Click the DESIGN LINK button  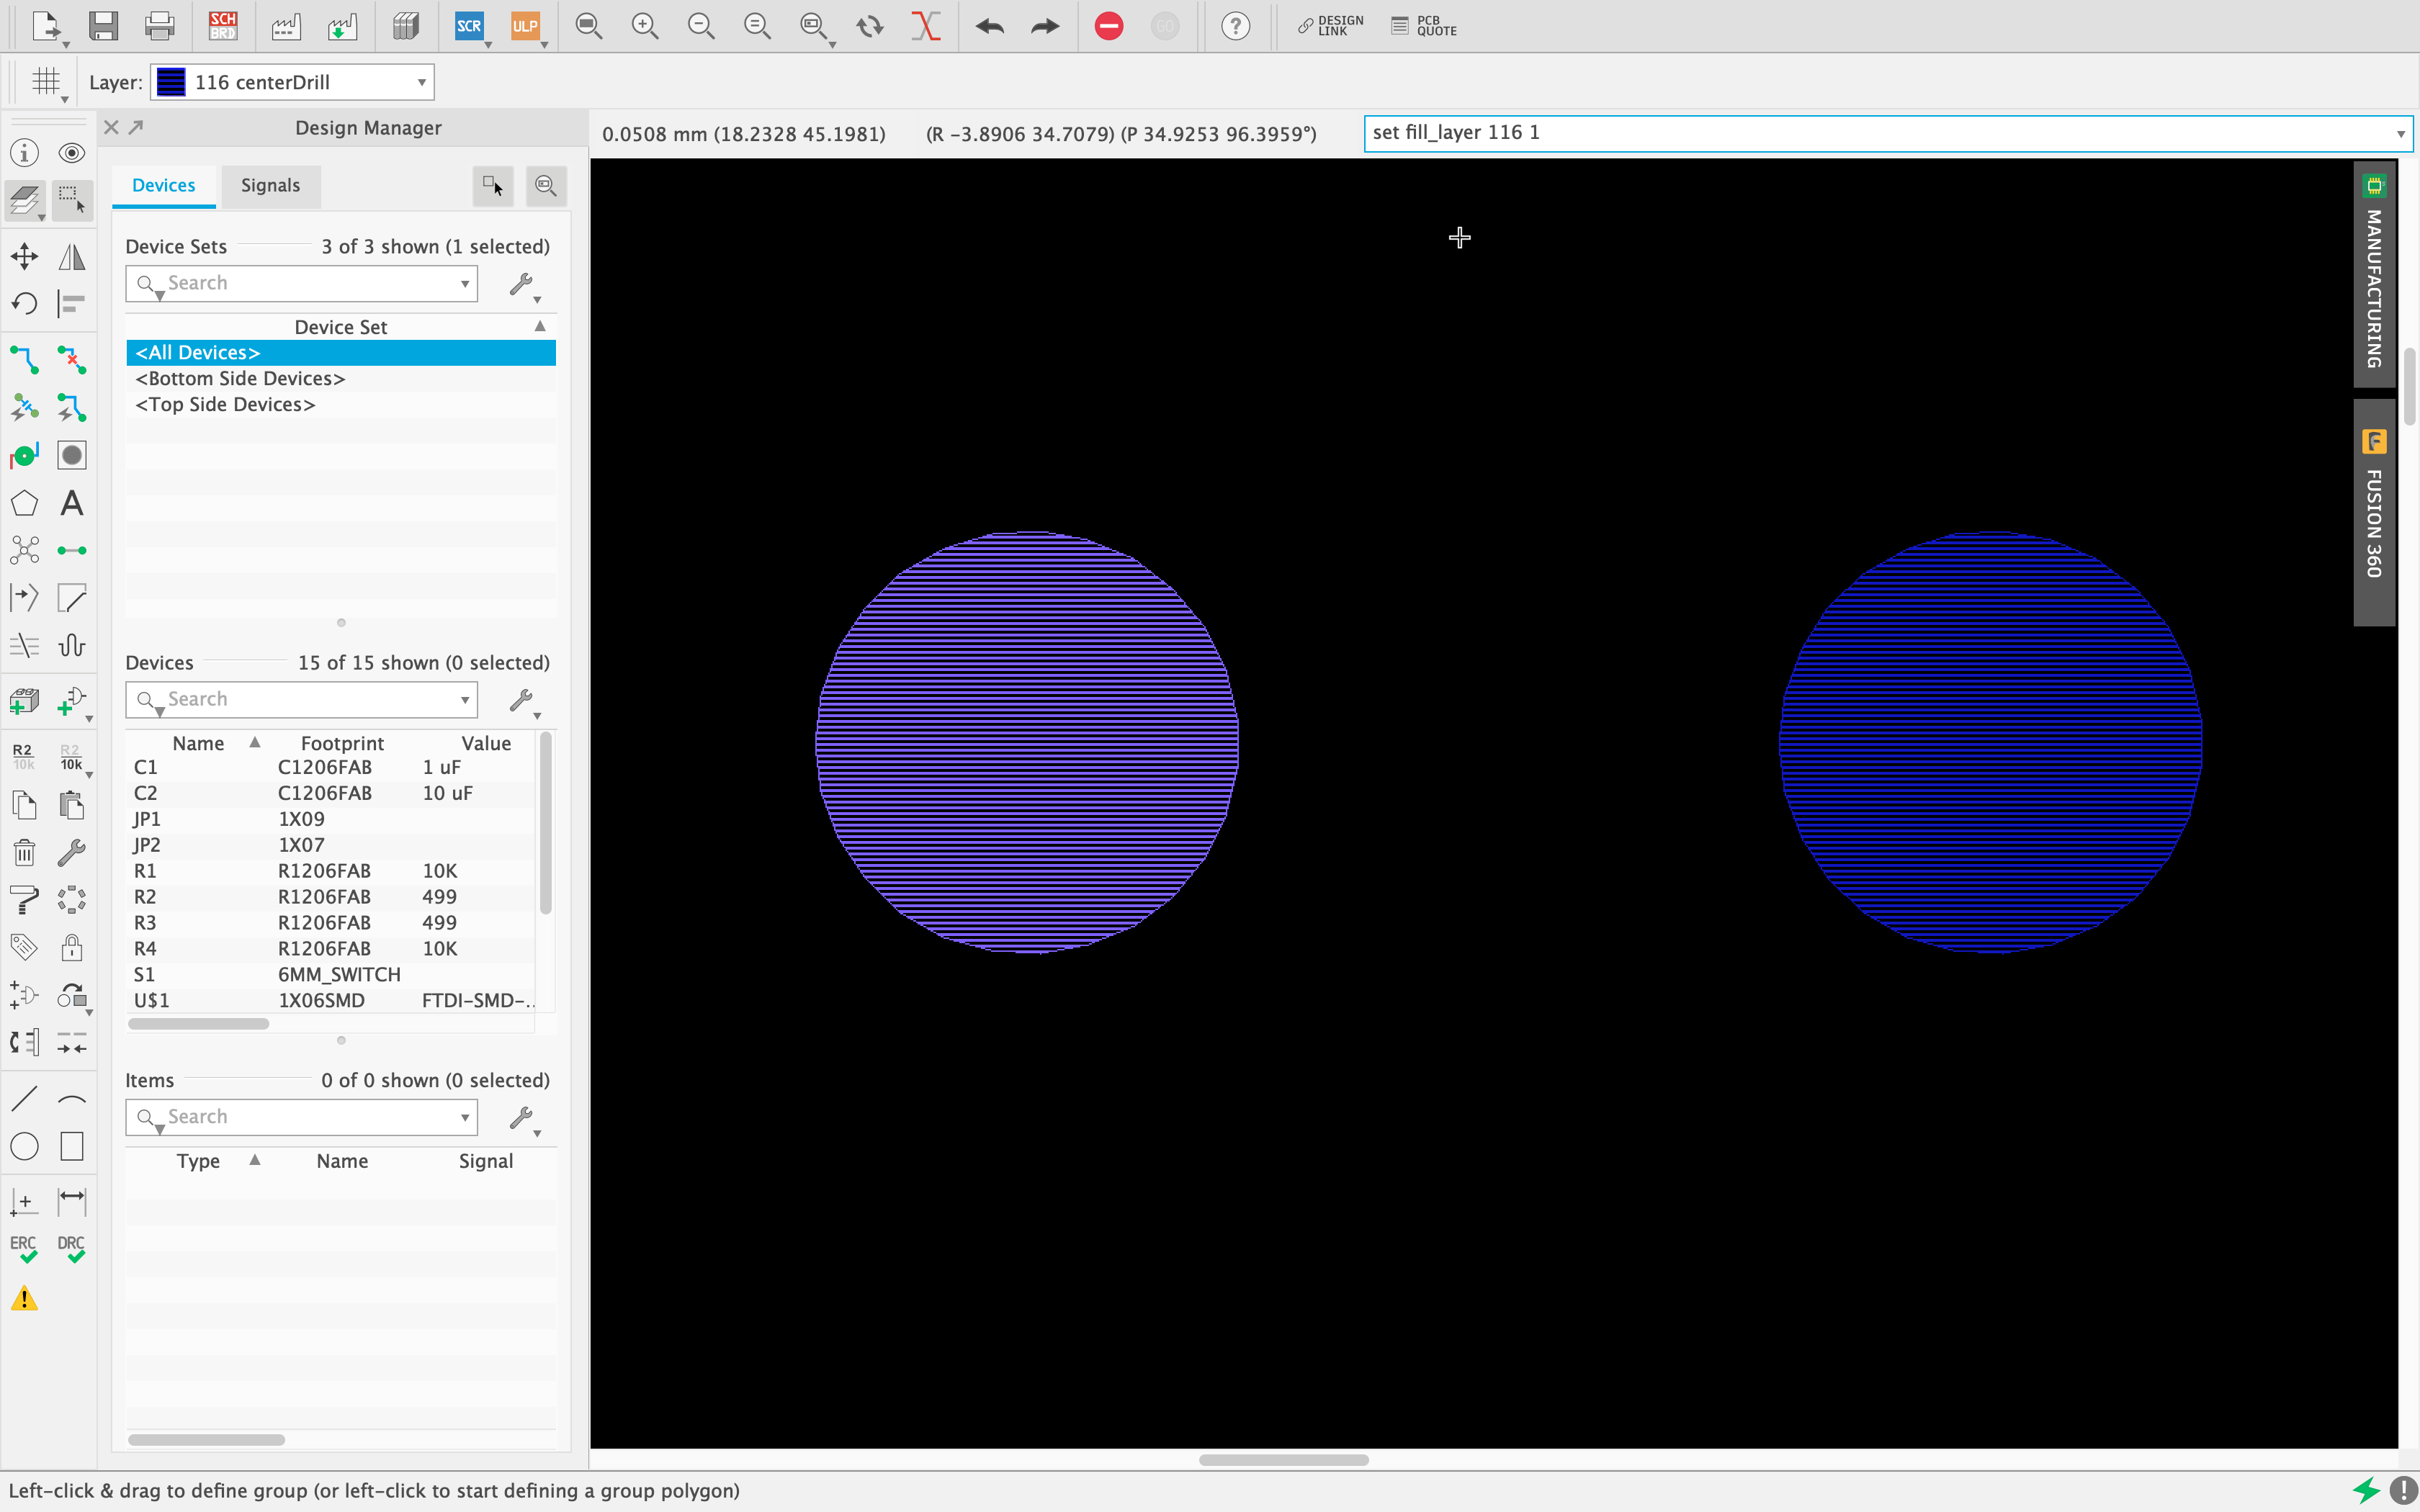coord(1331,26)
